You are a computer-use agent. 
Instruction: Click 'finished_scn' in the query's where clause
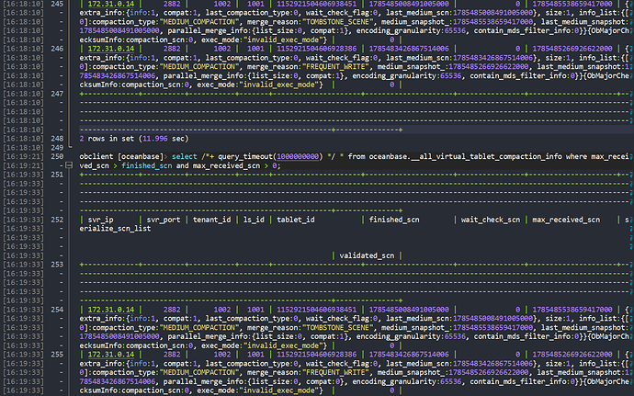147,165
